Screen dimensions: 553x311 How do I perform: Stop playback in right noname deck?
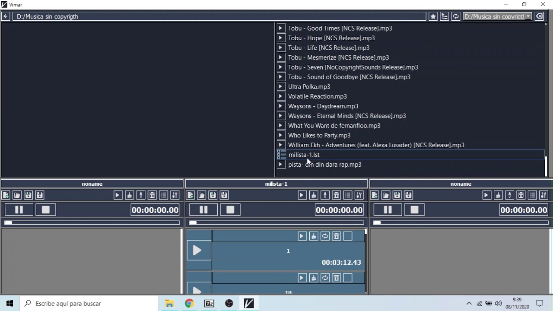point(415,210)
